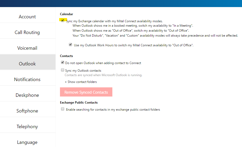Click the note Contacts are synced when Outlook running
242x147 pixels.
click(103, 75)
